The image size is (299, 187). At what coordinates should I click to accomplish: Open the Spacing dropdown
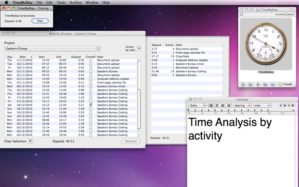click(242, 105)
